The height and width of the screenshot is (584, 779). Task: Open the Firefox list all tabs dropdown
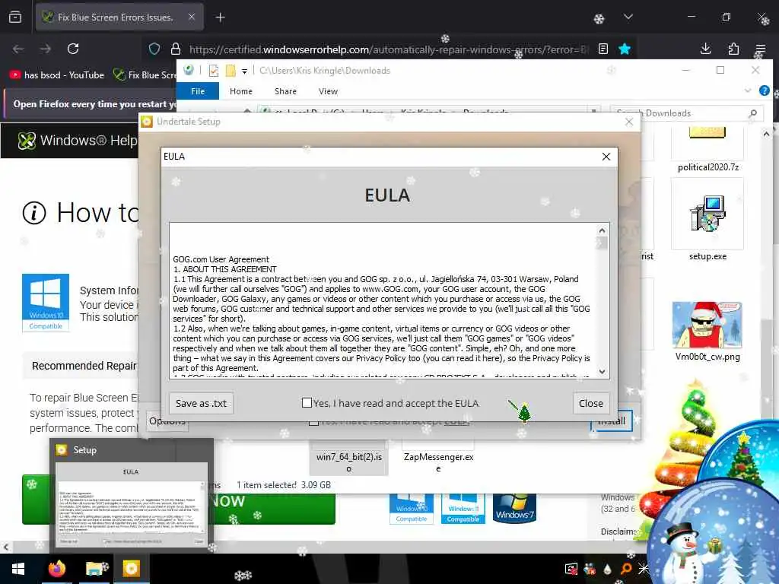pyautogui.click(x=628, y=17)
